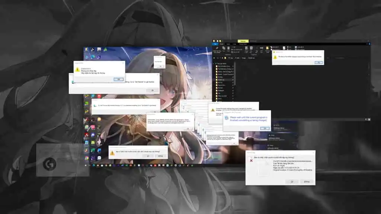Click OK in the 'Không tìm thấy tệp' warning dialog

coord(119,80)
